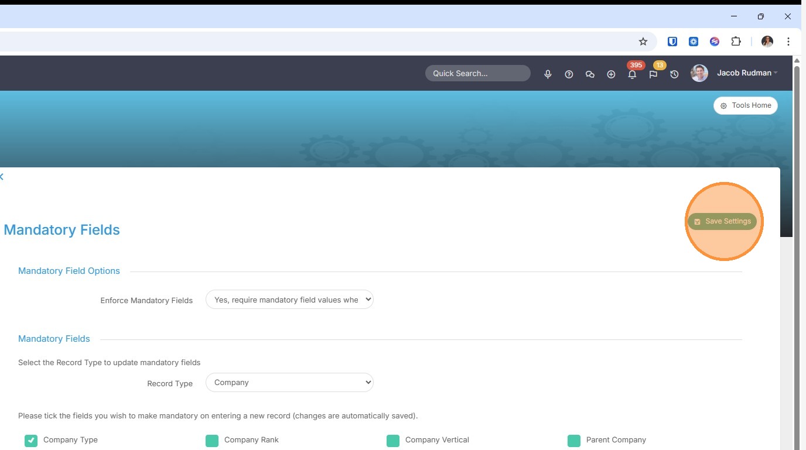Open the Chrome three-dot menu

click(x=788, y=42)
